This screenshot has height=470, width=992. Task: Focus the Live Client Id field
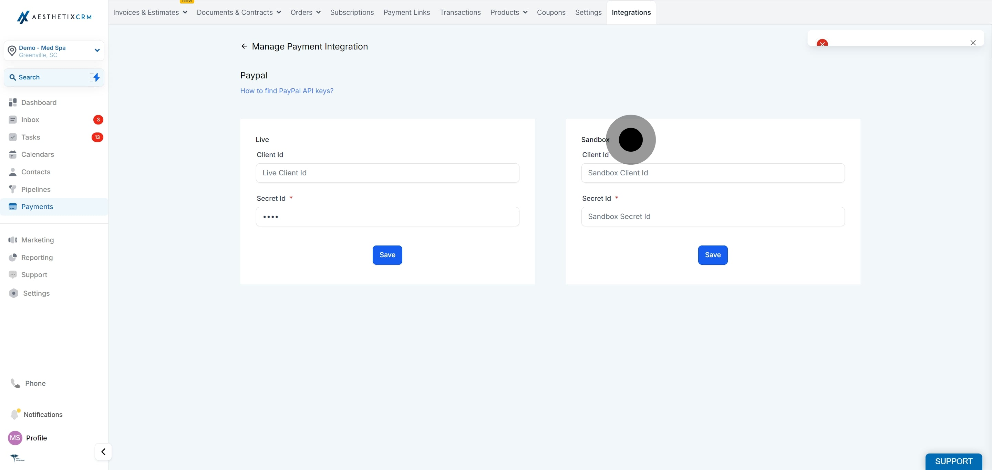(x=387, y=173)
